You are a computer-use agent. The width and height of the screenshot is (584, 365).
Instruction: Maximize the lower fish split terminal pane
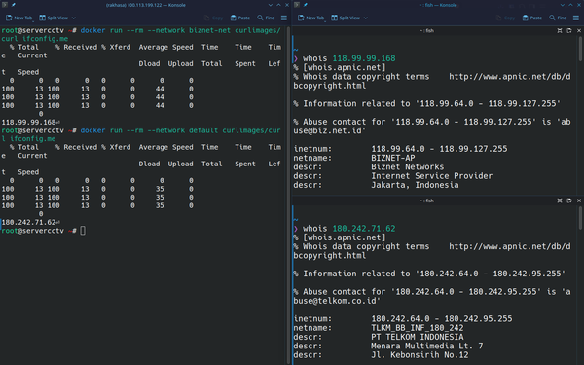(x=560, y=201)
